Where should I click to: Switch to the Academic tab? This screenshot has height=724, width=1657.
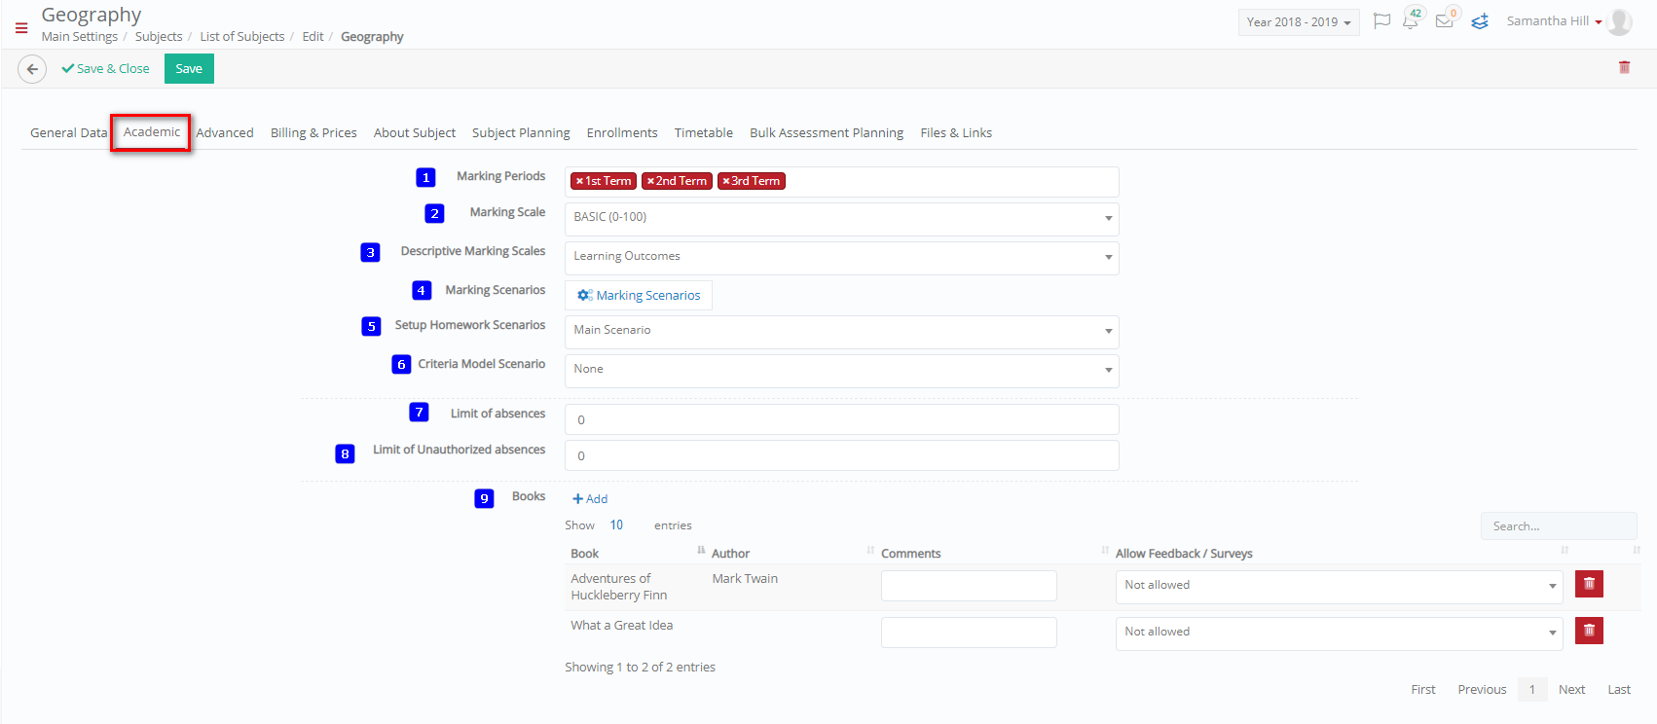tap(152, 131)
